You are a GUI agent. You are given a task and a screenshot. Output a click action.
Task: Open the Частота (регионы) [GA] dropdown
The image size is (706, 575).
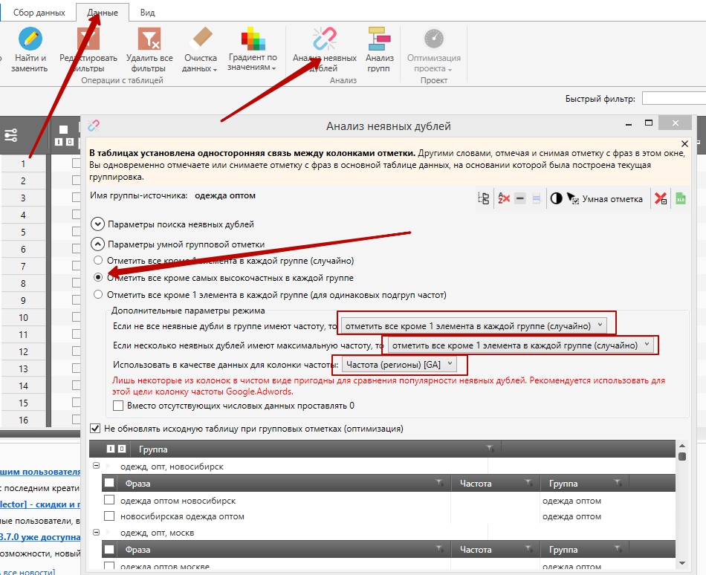pos(399,365)
